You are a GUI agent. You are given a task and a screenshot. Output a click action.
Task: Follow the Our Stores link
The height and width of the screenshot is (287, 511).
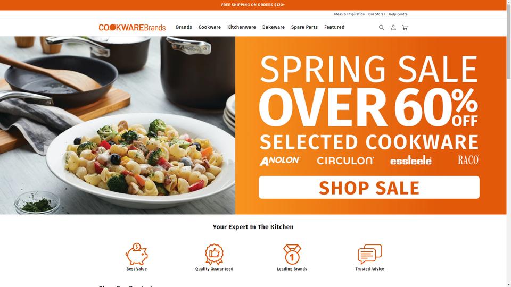pos(376,14)
